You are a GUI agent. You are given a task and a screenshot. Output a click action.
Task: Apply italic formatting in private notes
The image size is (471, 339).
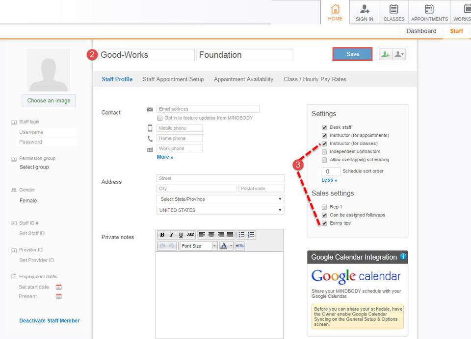[x=172, y=235]
